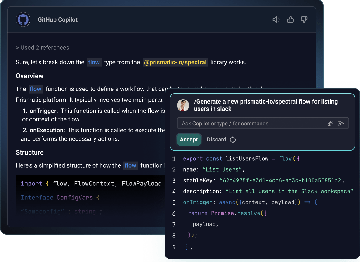Expand the Used 2 references section
360x262 pixels.
point(43,48)
